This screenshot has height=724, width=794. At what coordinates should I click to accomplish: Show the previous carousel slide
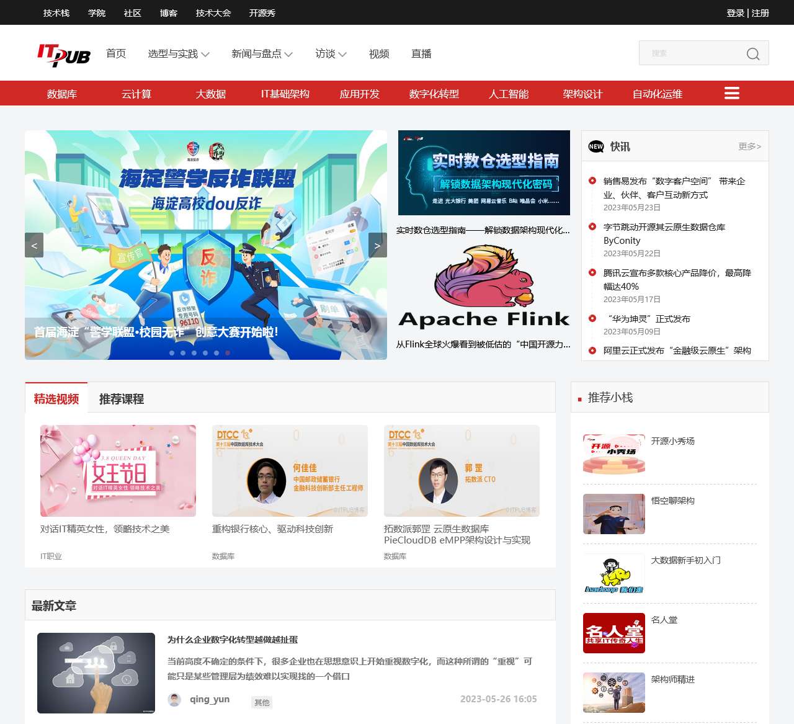coord(34,245)
